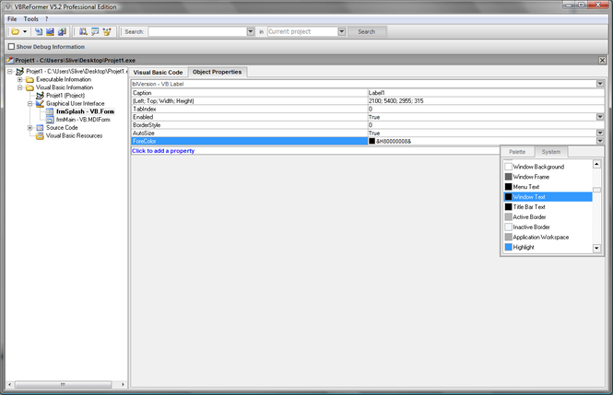Click the VBReFormer title bar application icon
Screen dimensions: 613x395
pyautogui.click(x=8, y=6)
